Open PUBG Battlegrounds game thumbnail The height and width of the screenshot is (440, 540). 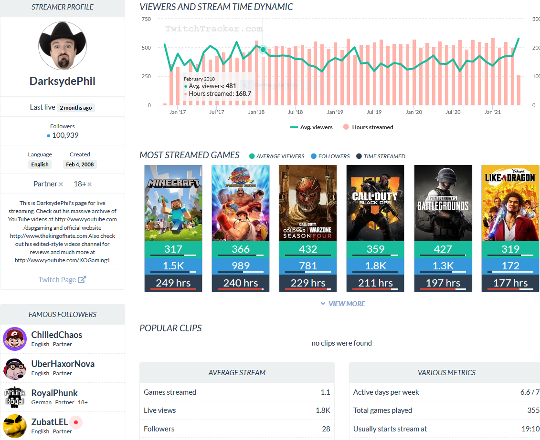(443, 203)
